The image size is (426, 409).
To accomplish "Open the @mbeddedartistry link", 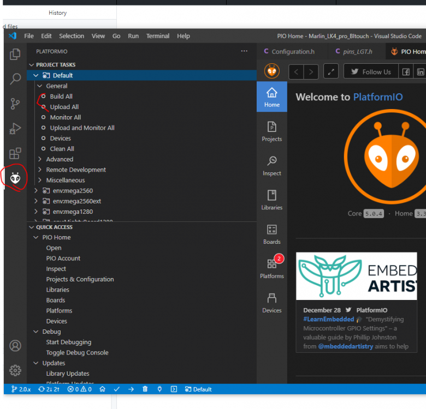I will 345,346.
